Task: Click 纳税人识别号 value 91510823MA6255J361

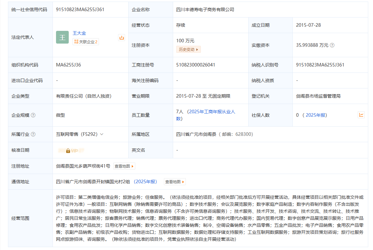Action: (320, 65)
